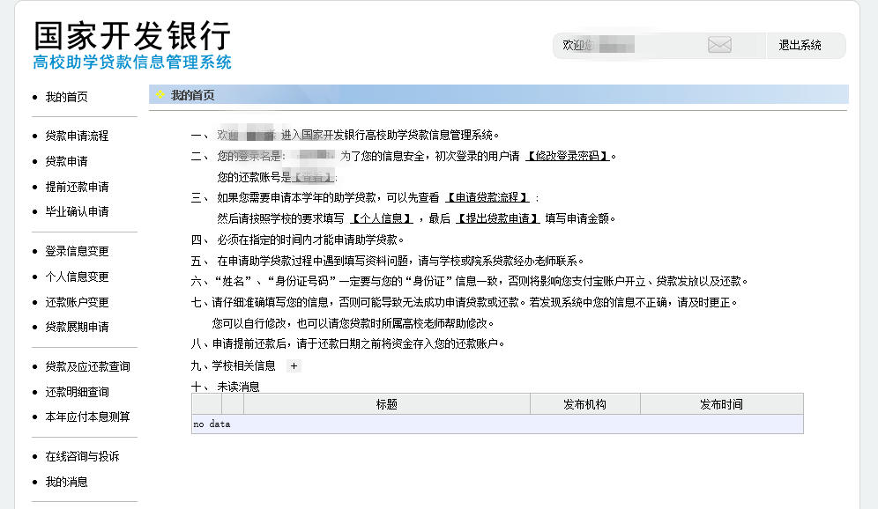Select 登录信息变更 in the sidebar
Screen dimensions: 878x509
pyautogui.click(x=77, y=251)
